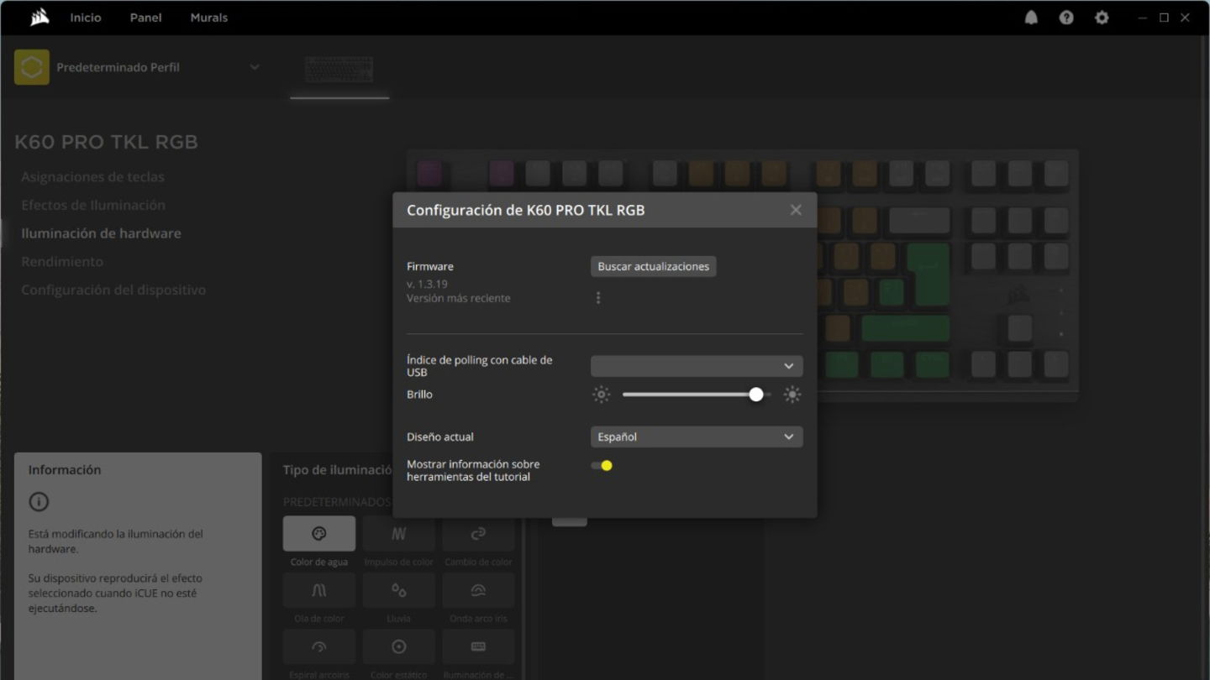1210x680 pixels.
Task: Select the keyboard device thumbnail
Action: [339, 70]
